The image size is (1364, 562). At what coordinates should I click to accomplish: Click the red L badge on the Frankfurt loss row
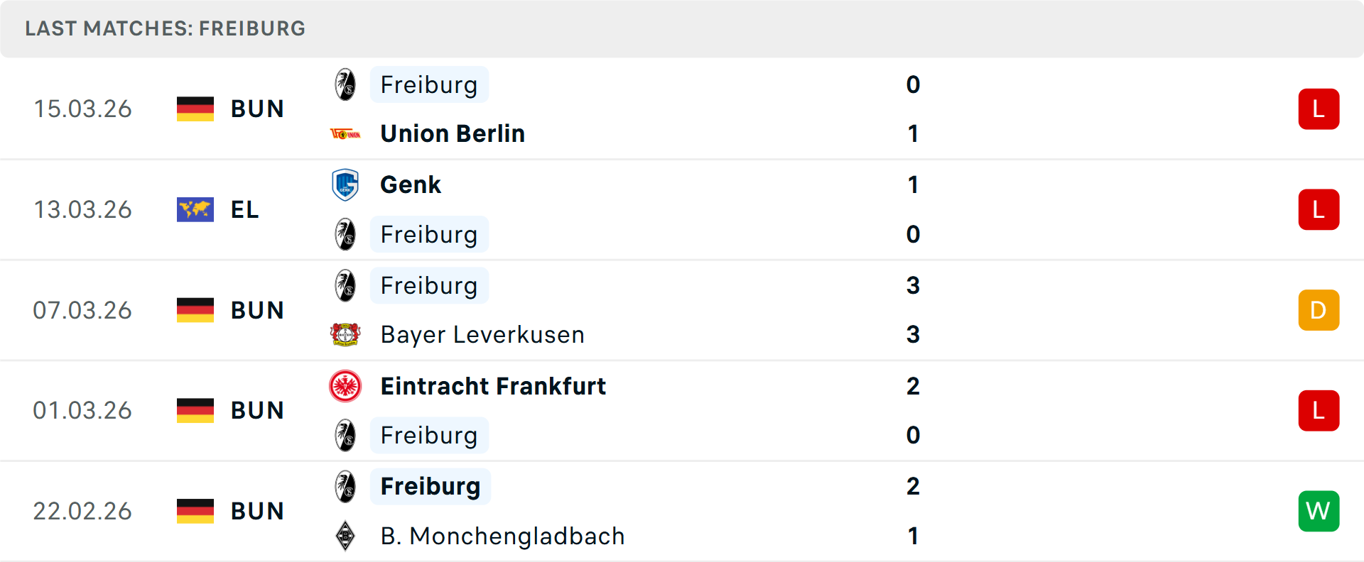pyautogui.click(x=1319, y=410)
